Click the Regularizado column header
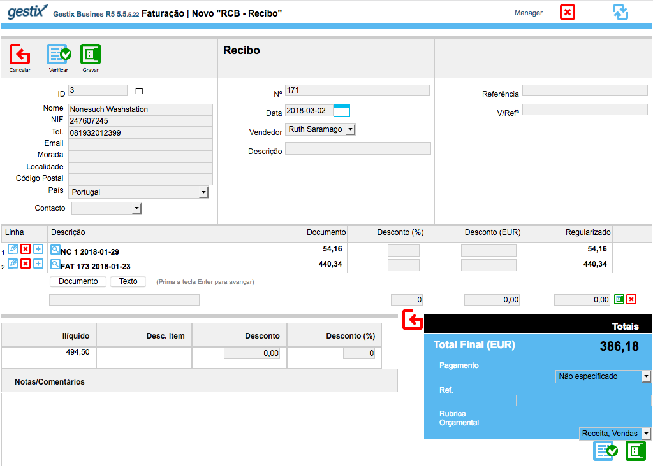This screenshot has width=653, height=466. (x=588, y=232)
